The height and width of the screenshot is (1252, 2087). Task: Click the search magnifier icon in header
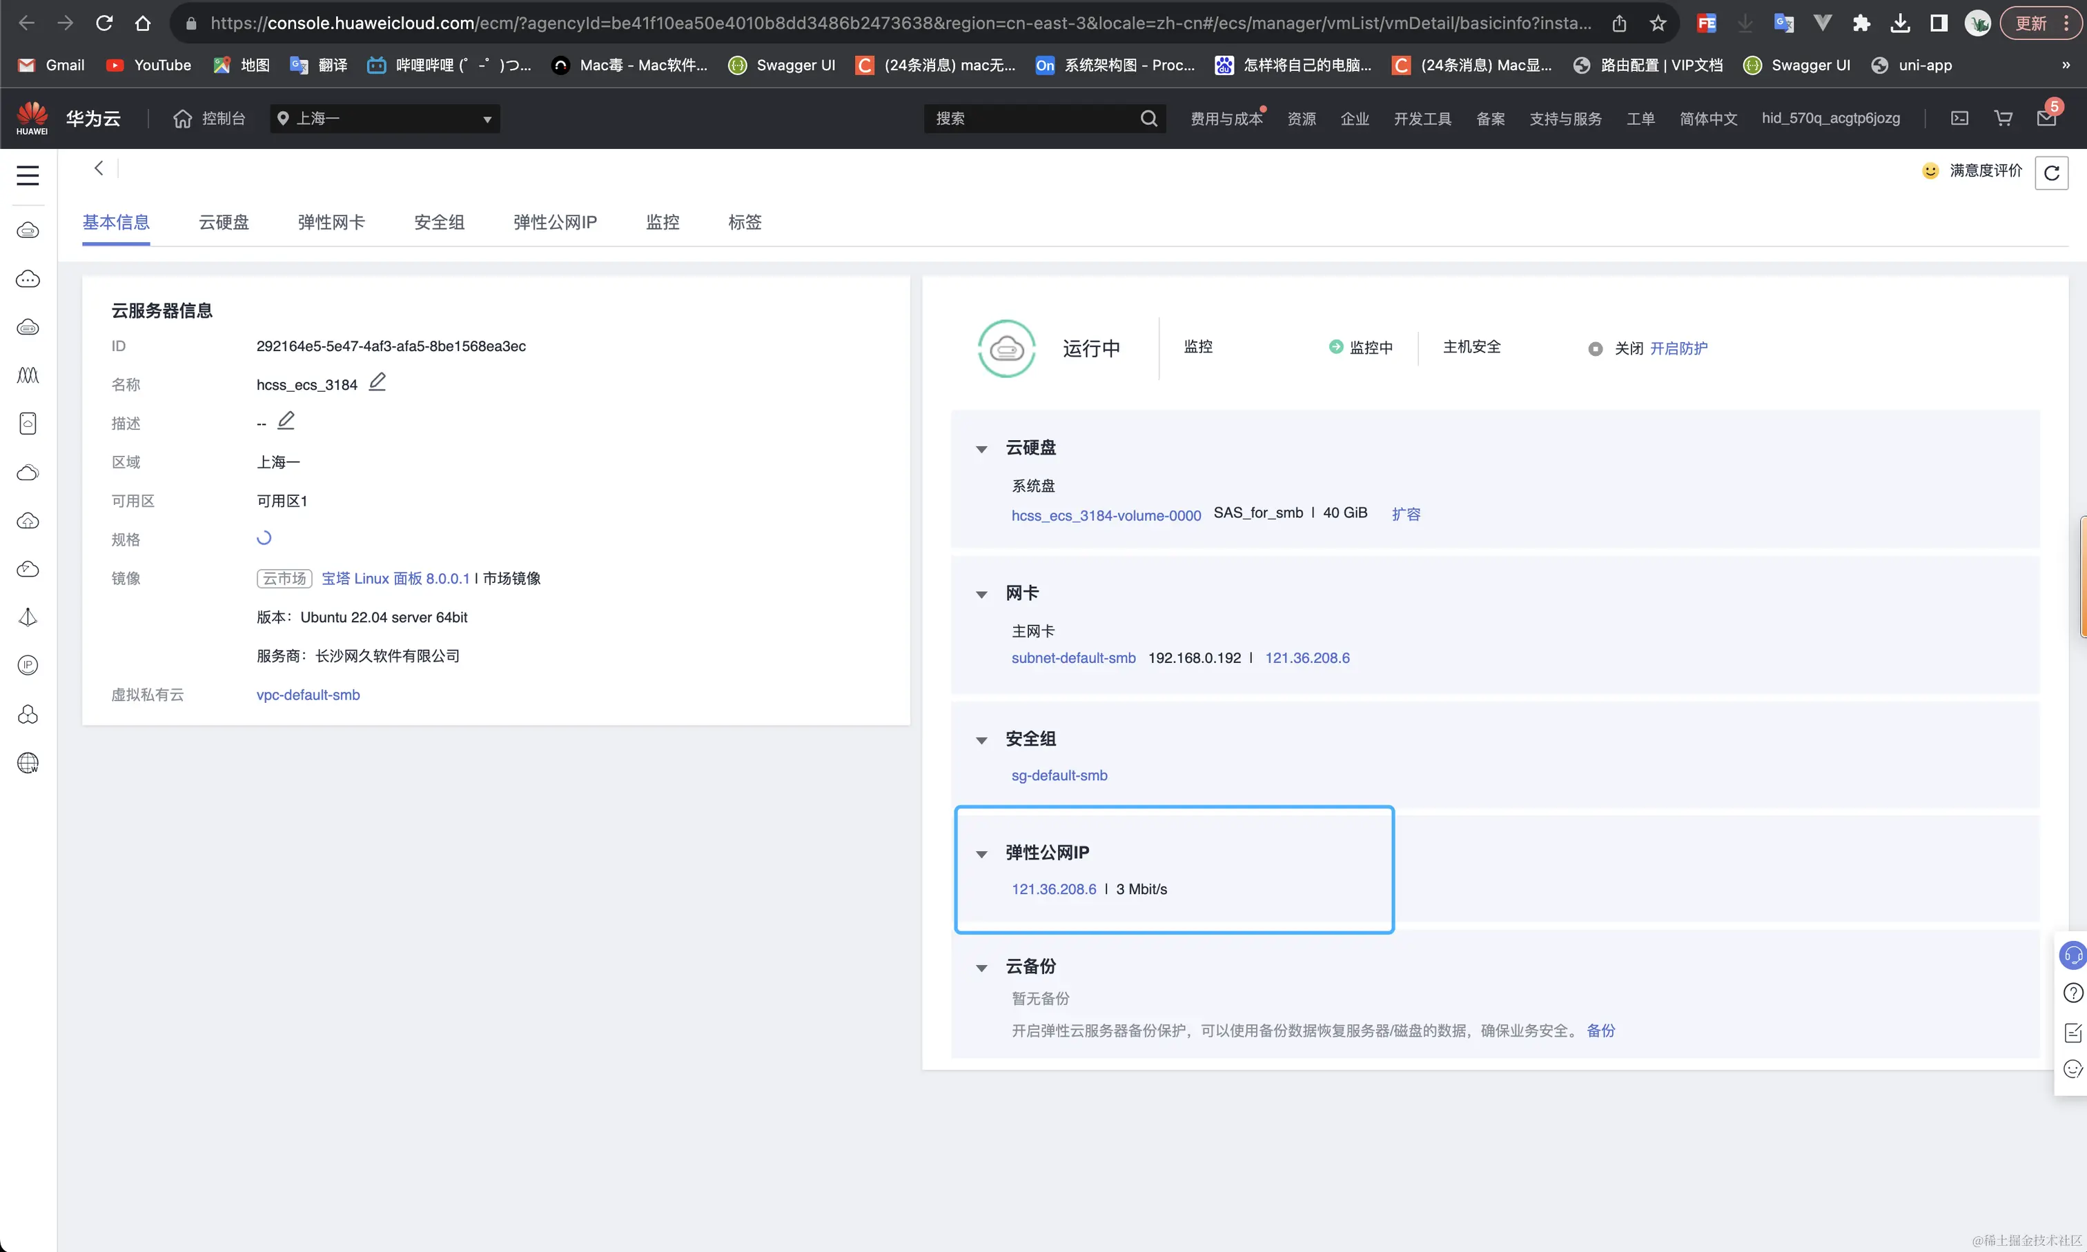click(x=1148, y=118)
